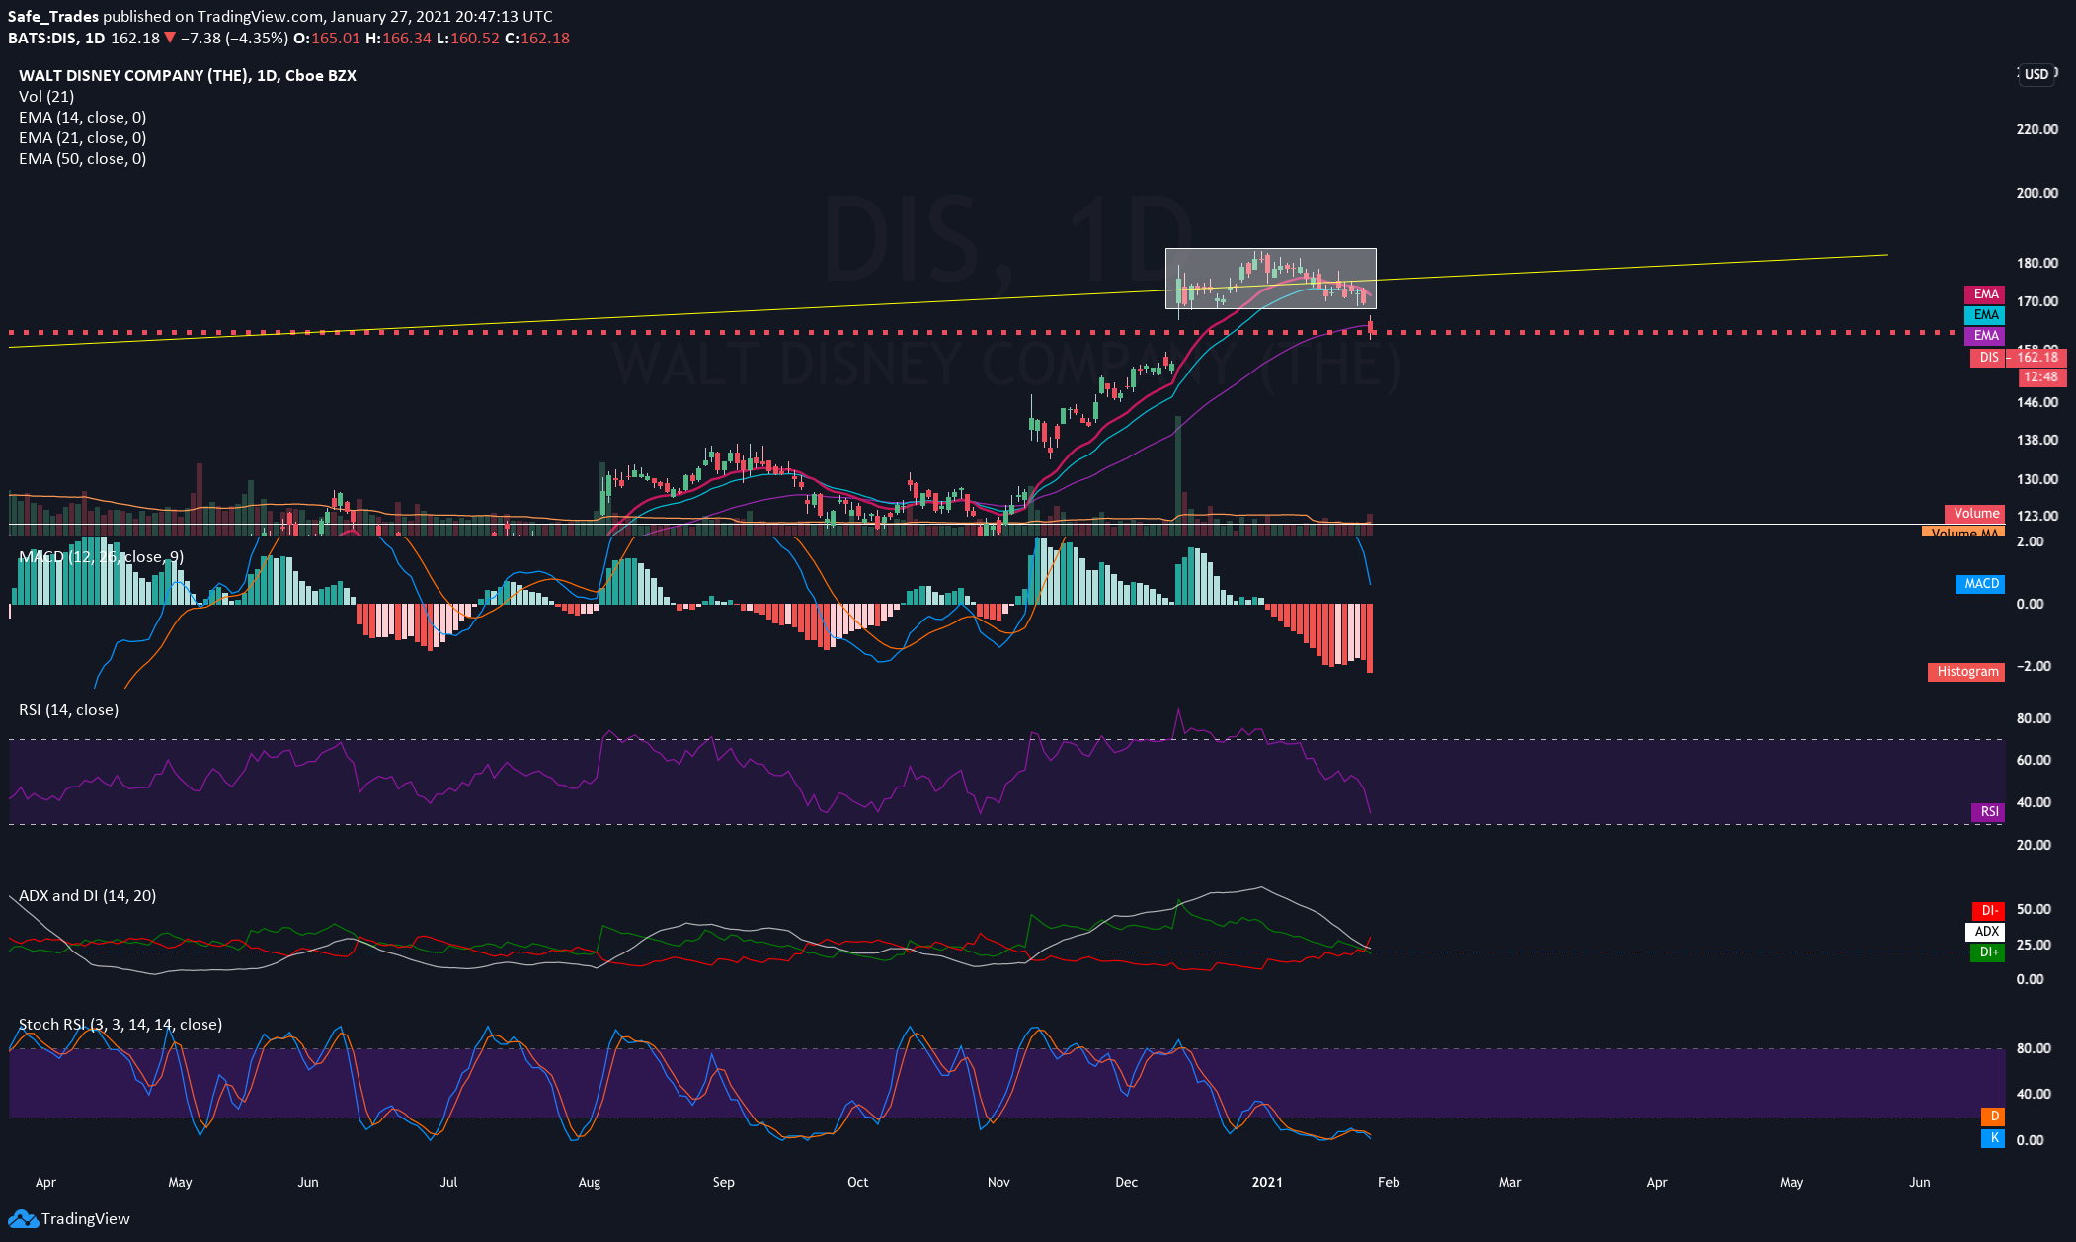The image size is (2076, 1242).
Task: Click the red Volume scale tag
Action: coord(1975,513)
